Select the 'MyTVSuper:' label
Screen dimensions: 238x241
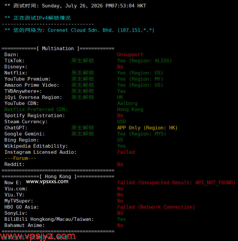(19, 201)
